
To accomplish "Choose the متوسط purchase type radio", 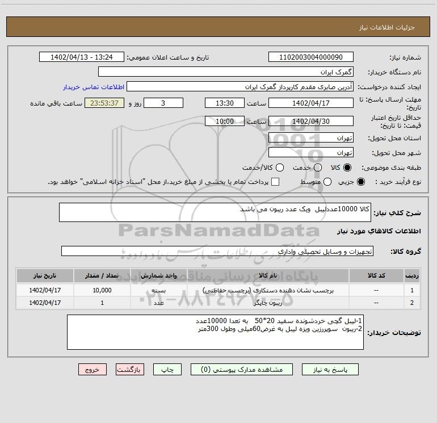I will 327,182.
